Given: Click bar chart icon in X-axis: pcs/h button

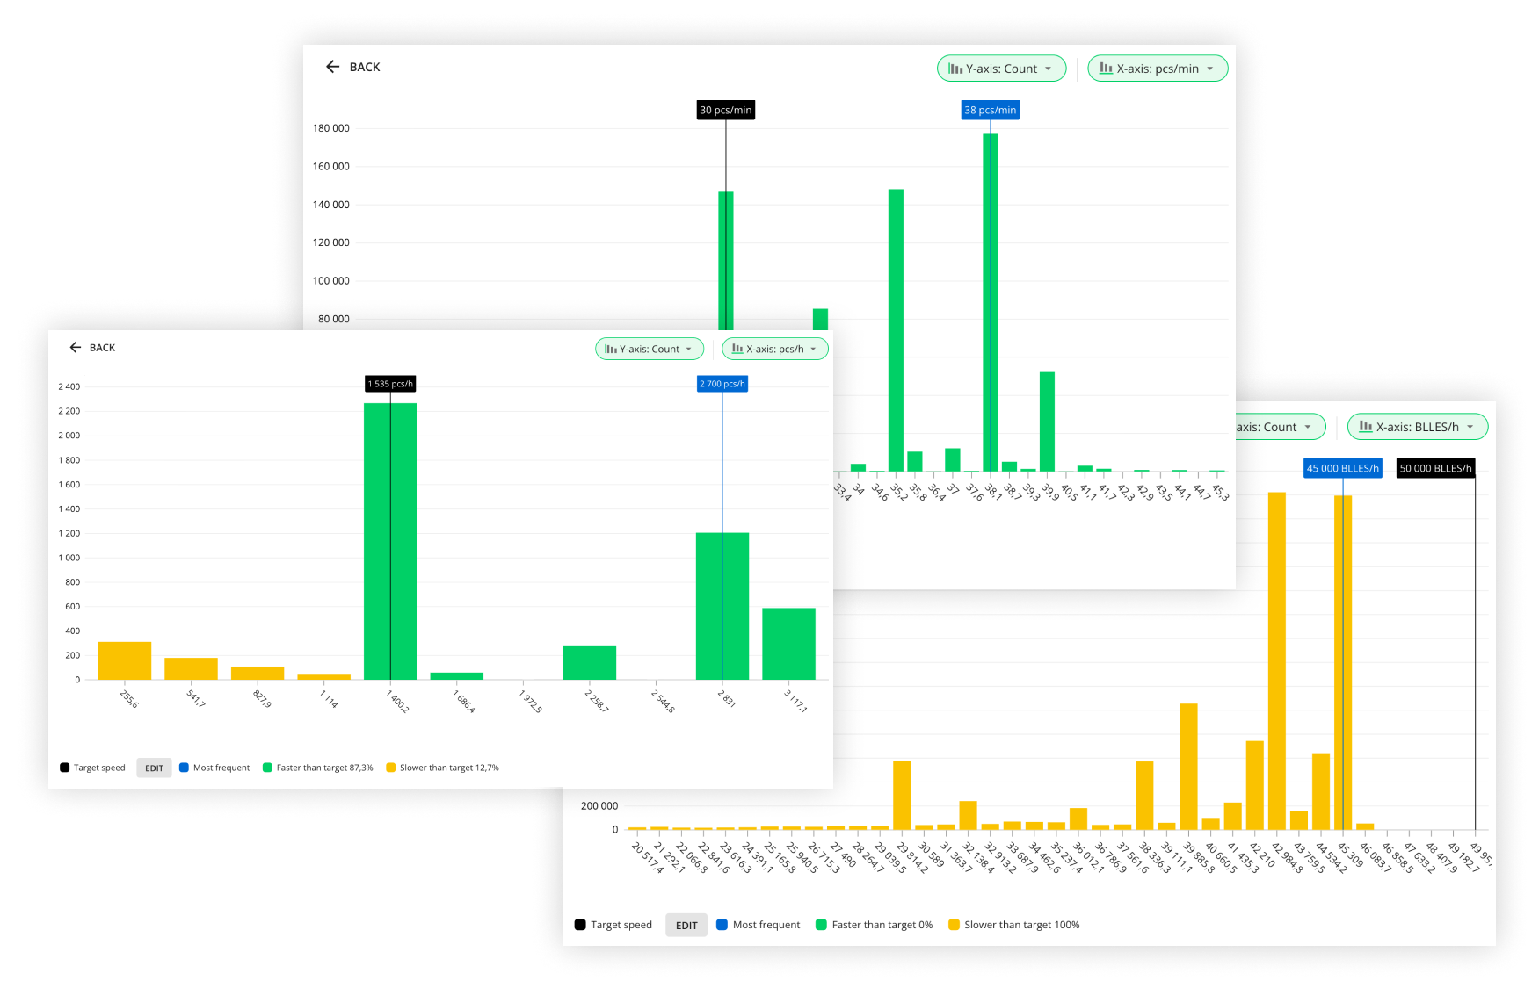Looking at the screenshot, I should 737,350.
